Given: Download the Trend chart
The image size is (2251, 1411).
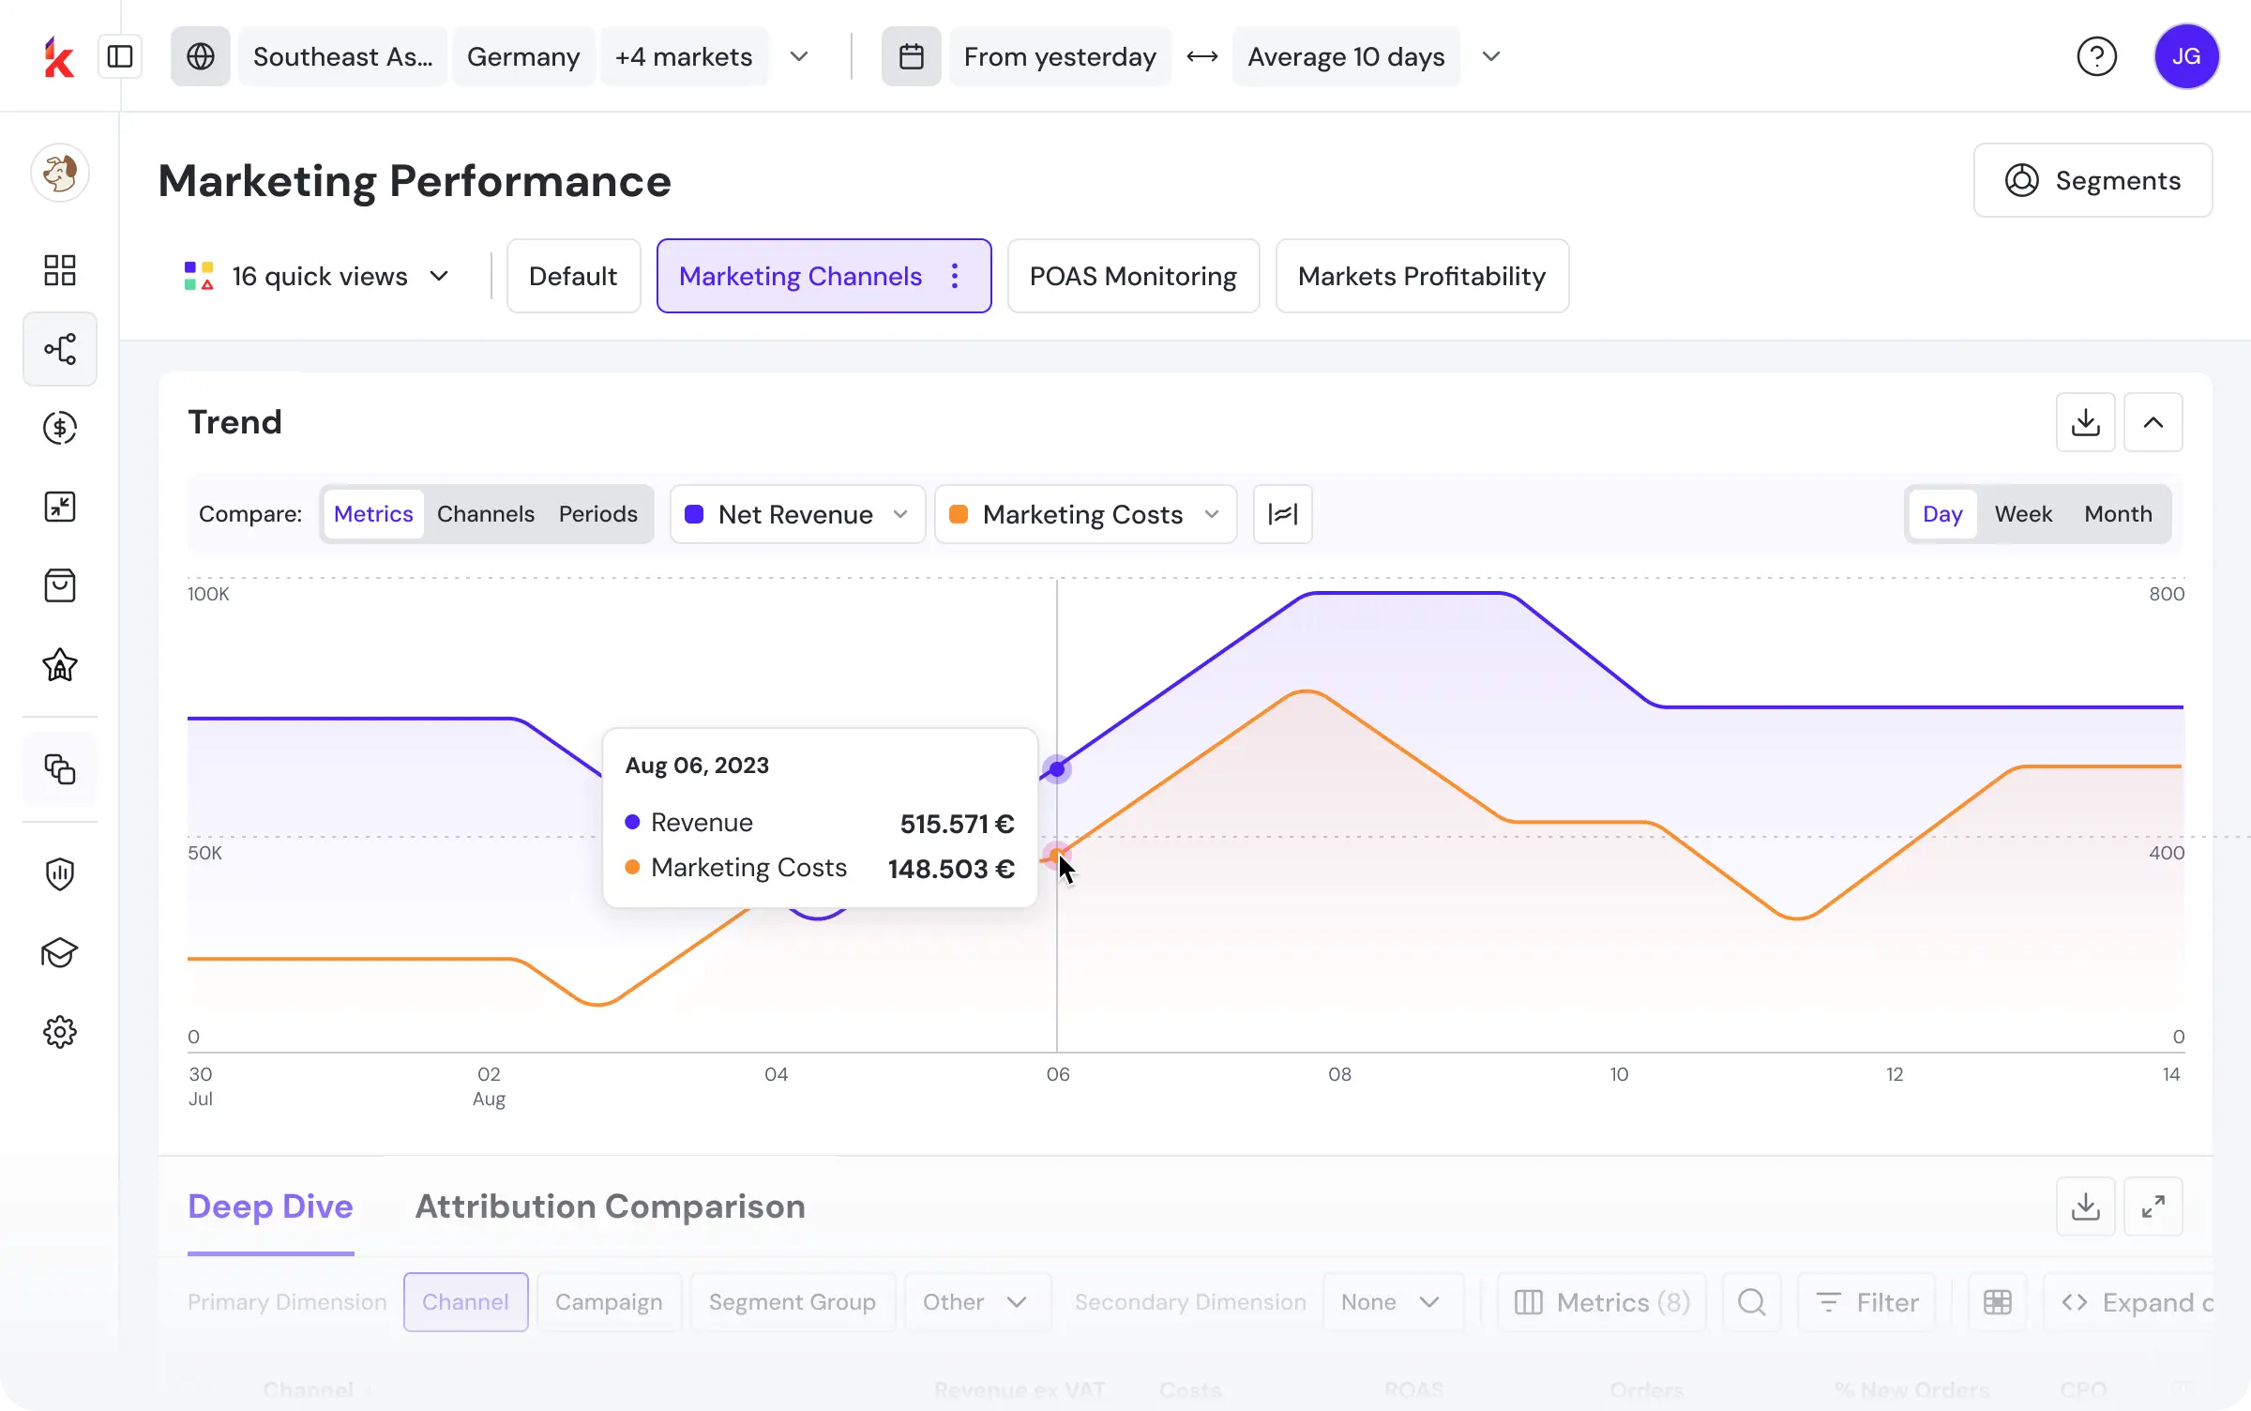Looking at the screenshot, I should click(x=2085, y=422).
